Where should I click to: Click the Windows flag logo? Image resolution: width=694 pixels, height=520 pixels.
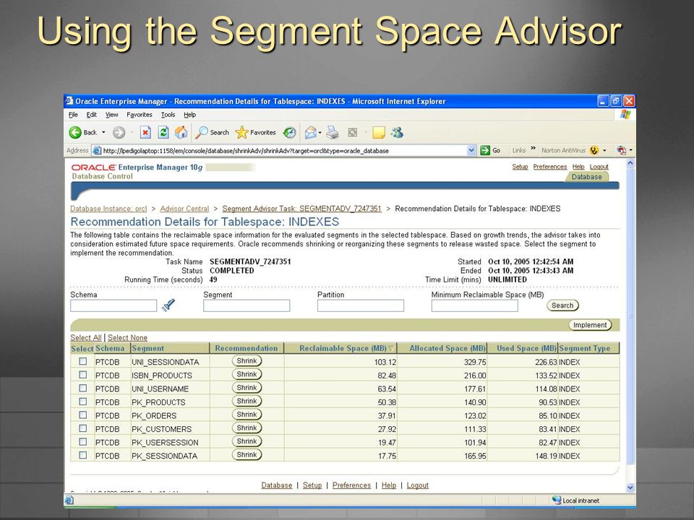coord(625,115)
